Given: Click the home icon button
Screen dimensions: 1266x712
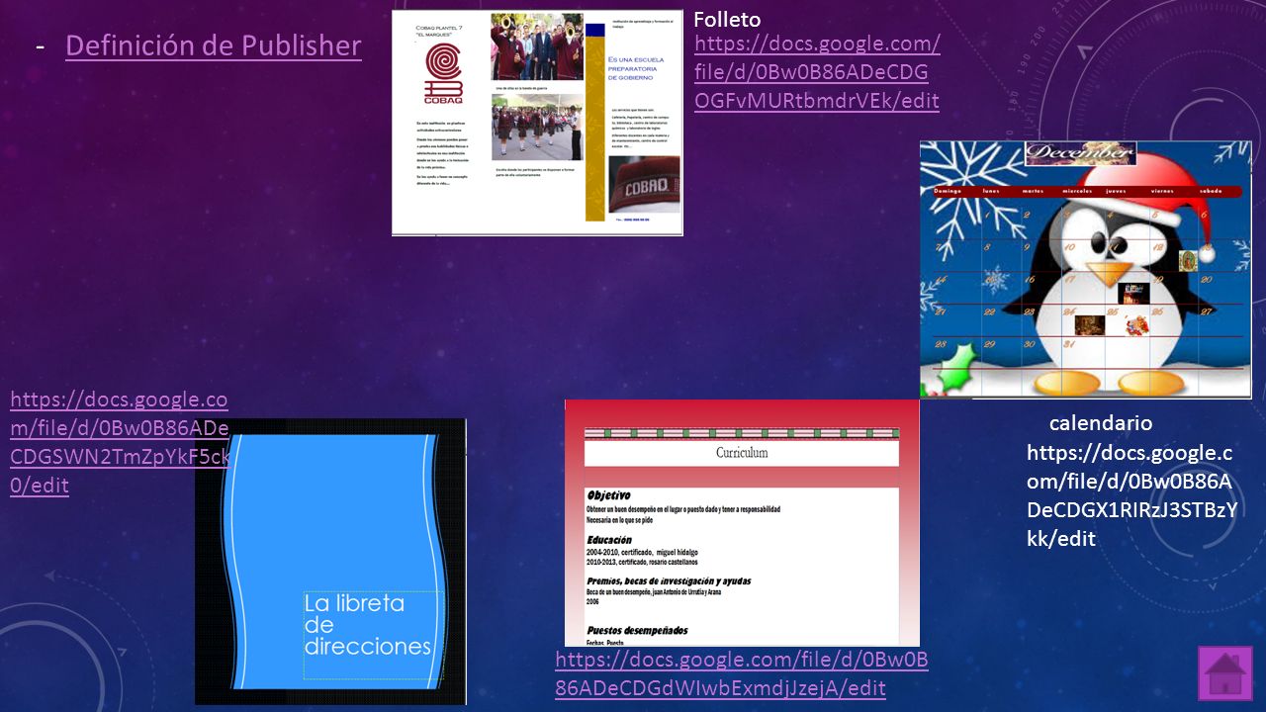Looking at the screenshot, I should 1225,673.
